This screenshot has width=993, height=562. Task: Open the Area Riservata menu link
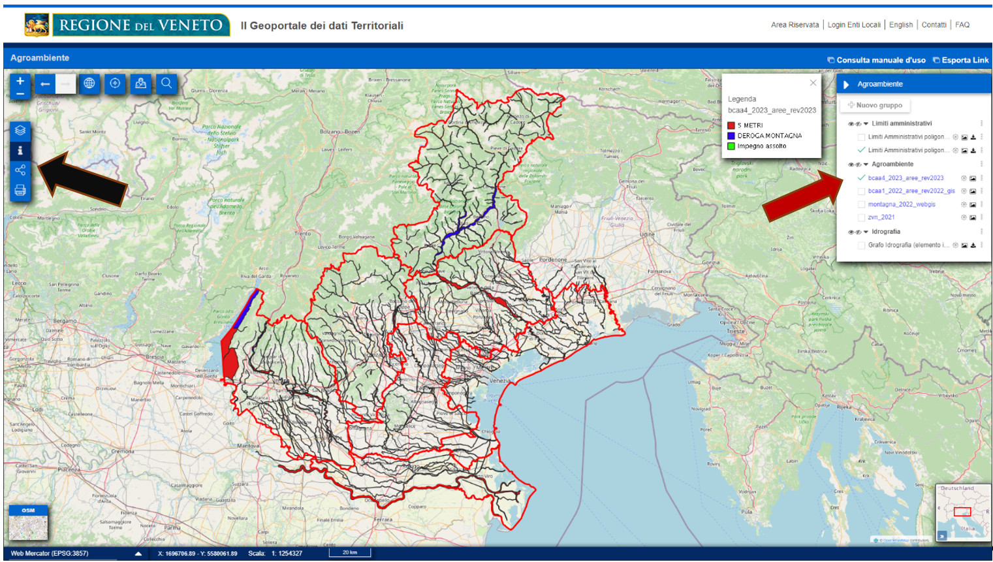(x=795, y=25)
